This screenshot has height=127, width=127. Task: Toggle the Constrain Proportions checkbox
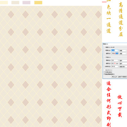104,72
